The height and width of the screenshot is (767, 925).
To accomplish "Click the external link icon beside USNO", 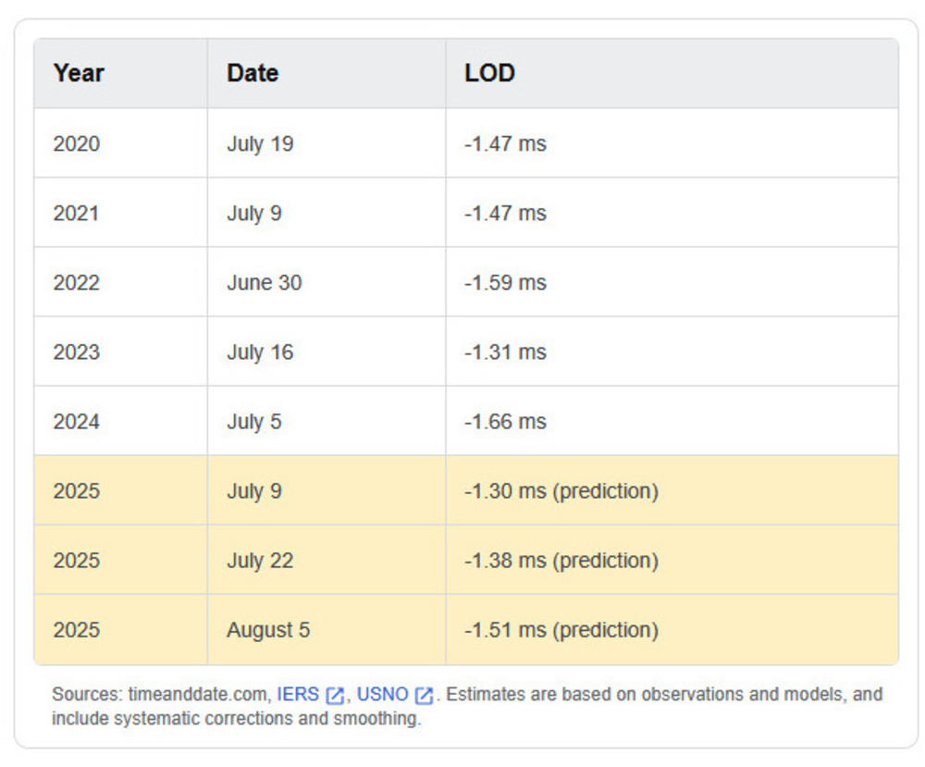I will point(424,695).
